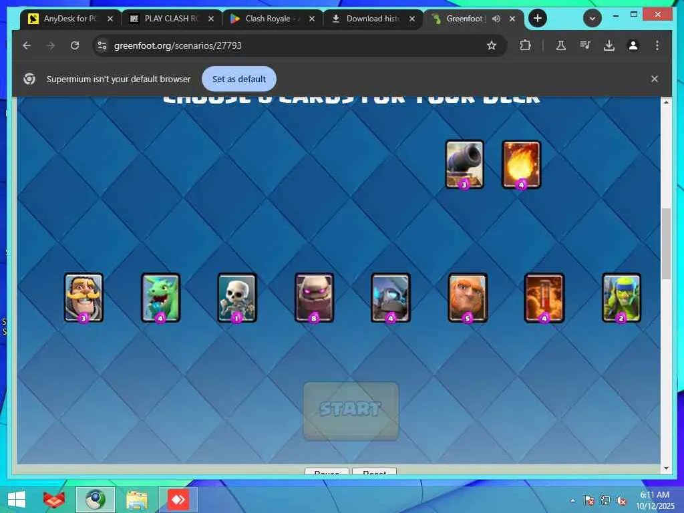The image size is (684, 513).
Task: Click the scrollbar down arrow
Action: coord(666,468)
